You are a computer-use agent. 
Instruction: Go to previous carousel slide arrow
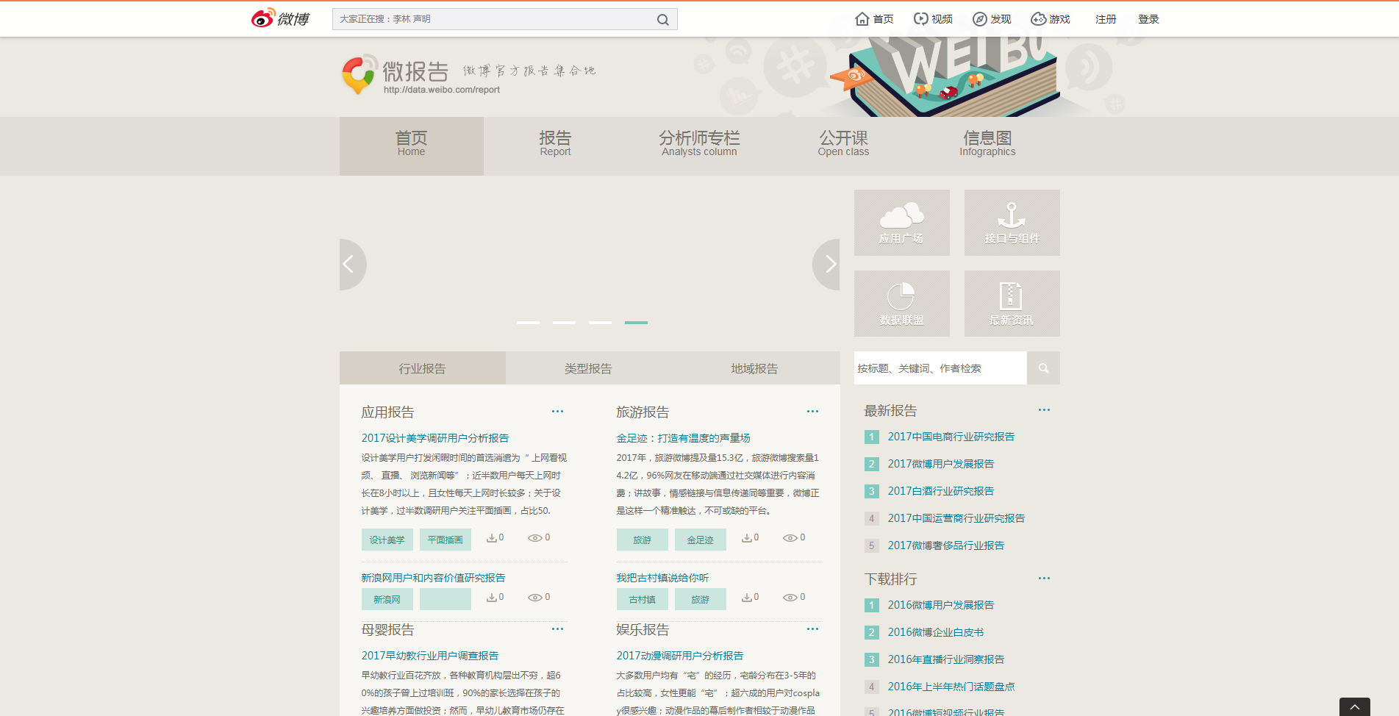(353, 264)
